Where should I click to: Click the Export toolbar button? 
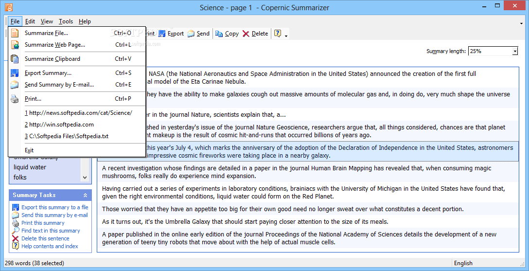coord(171,34)
